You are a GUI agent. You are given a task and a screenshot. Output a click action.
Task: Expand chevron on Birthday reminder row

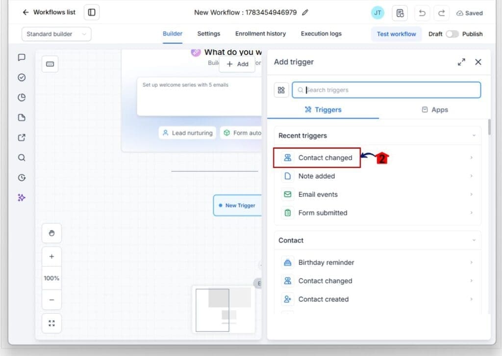[x=471, y=262]
